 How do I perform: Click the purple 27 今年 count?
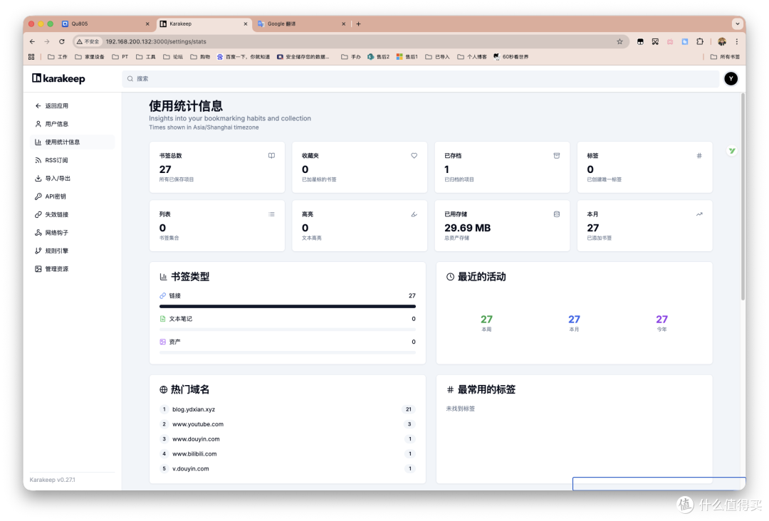coord(661,320)
